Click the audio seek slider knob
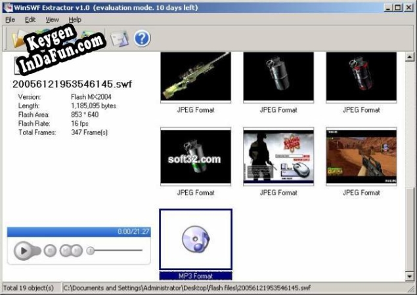 pyautogui.click(x=91, y=250)
